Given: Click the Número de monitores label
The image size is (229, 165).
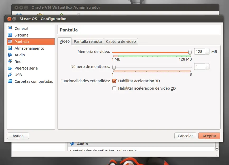Looking at the screenshot, I should point(90,67).
